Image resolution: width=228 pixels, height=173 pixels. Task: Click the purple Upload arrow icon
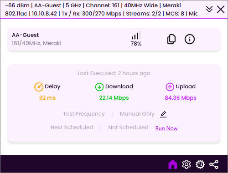[170, 87]
